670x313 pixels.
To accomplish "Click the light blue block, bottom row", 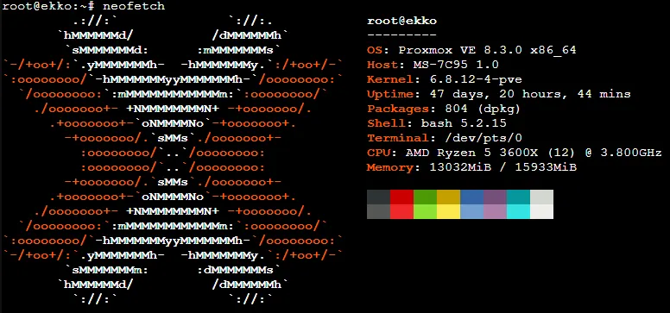I will 471,211.
